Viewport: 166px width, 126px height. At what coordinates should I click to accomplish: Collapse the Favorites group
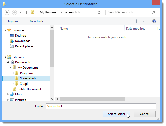click(x=5, y=30)
